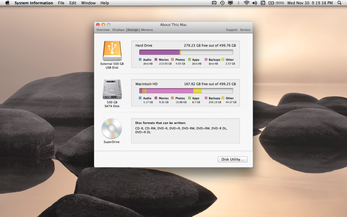Click the "250.19 GB" Backups value

click(x=215, y=102)
